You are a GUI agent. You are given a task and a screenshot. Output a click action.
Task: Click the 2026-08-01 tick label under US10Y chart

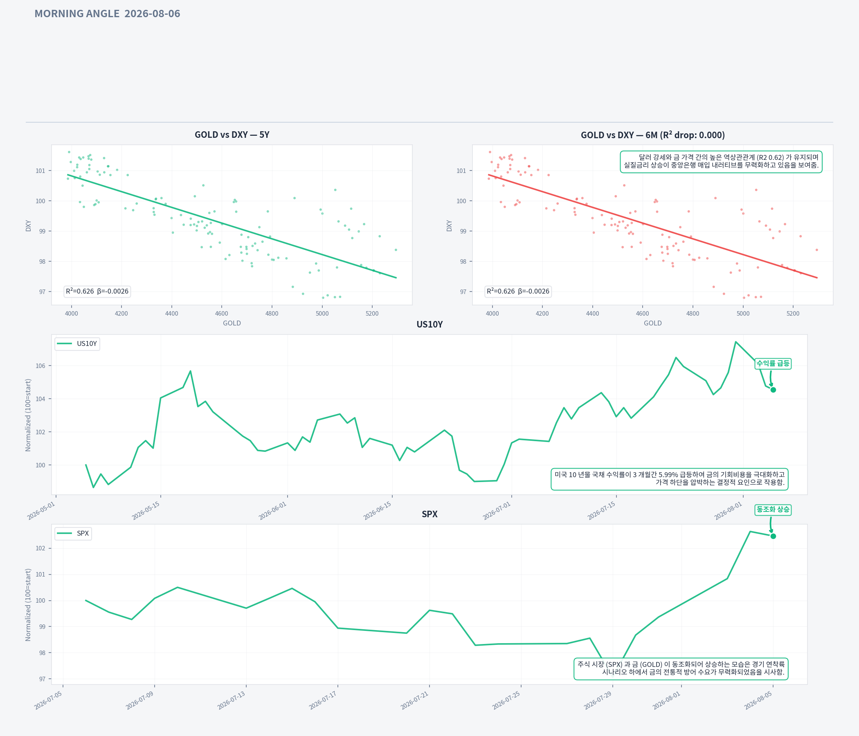click(729, 510)
